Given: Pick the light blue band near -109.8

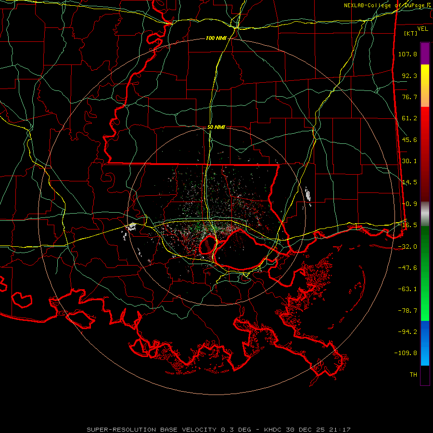Looking at the screenshot, I should point(425,355).
